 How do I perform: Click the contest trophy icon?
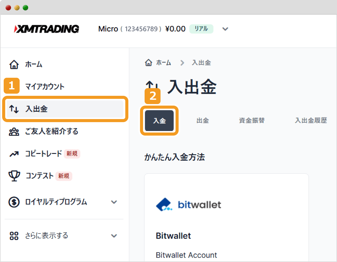[x=14, y=176]
